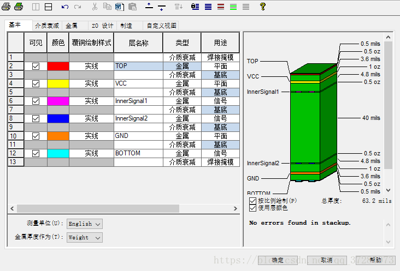Click the paste clipboard icon
Screen dimensions: 400x271
tap(132, 7)
